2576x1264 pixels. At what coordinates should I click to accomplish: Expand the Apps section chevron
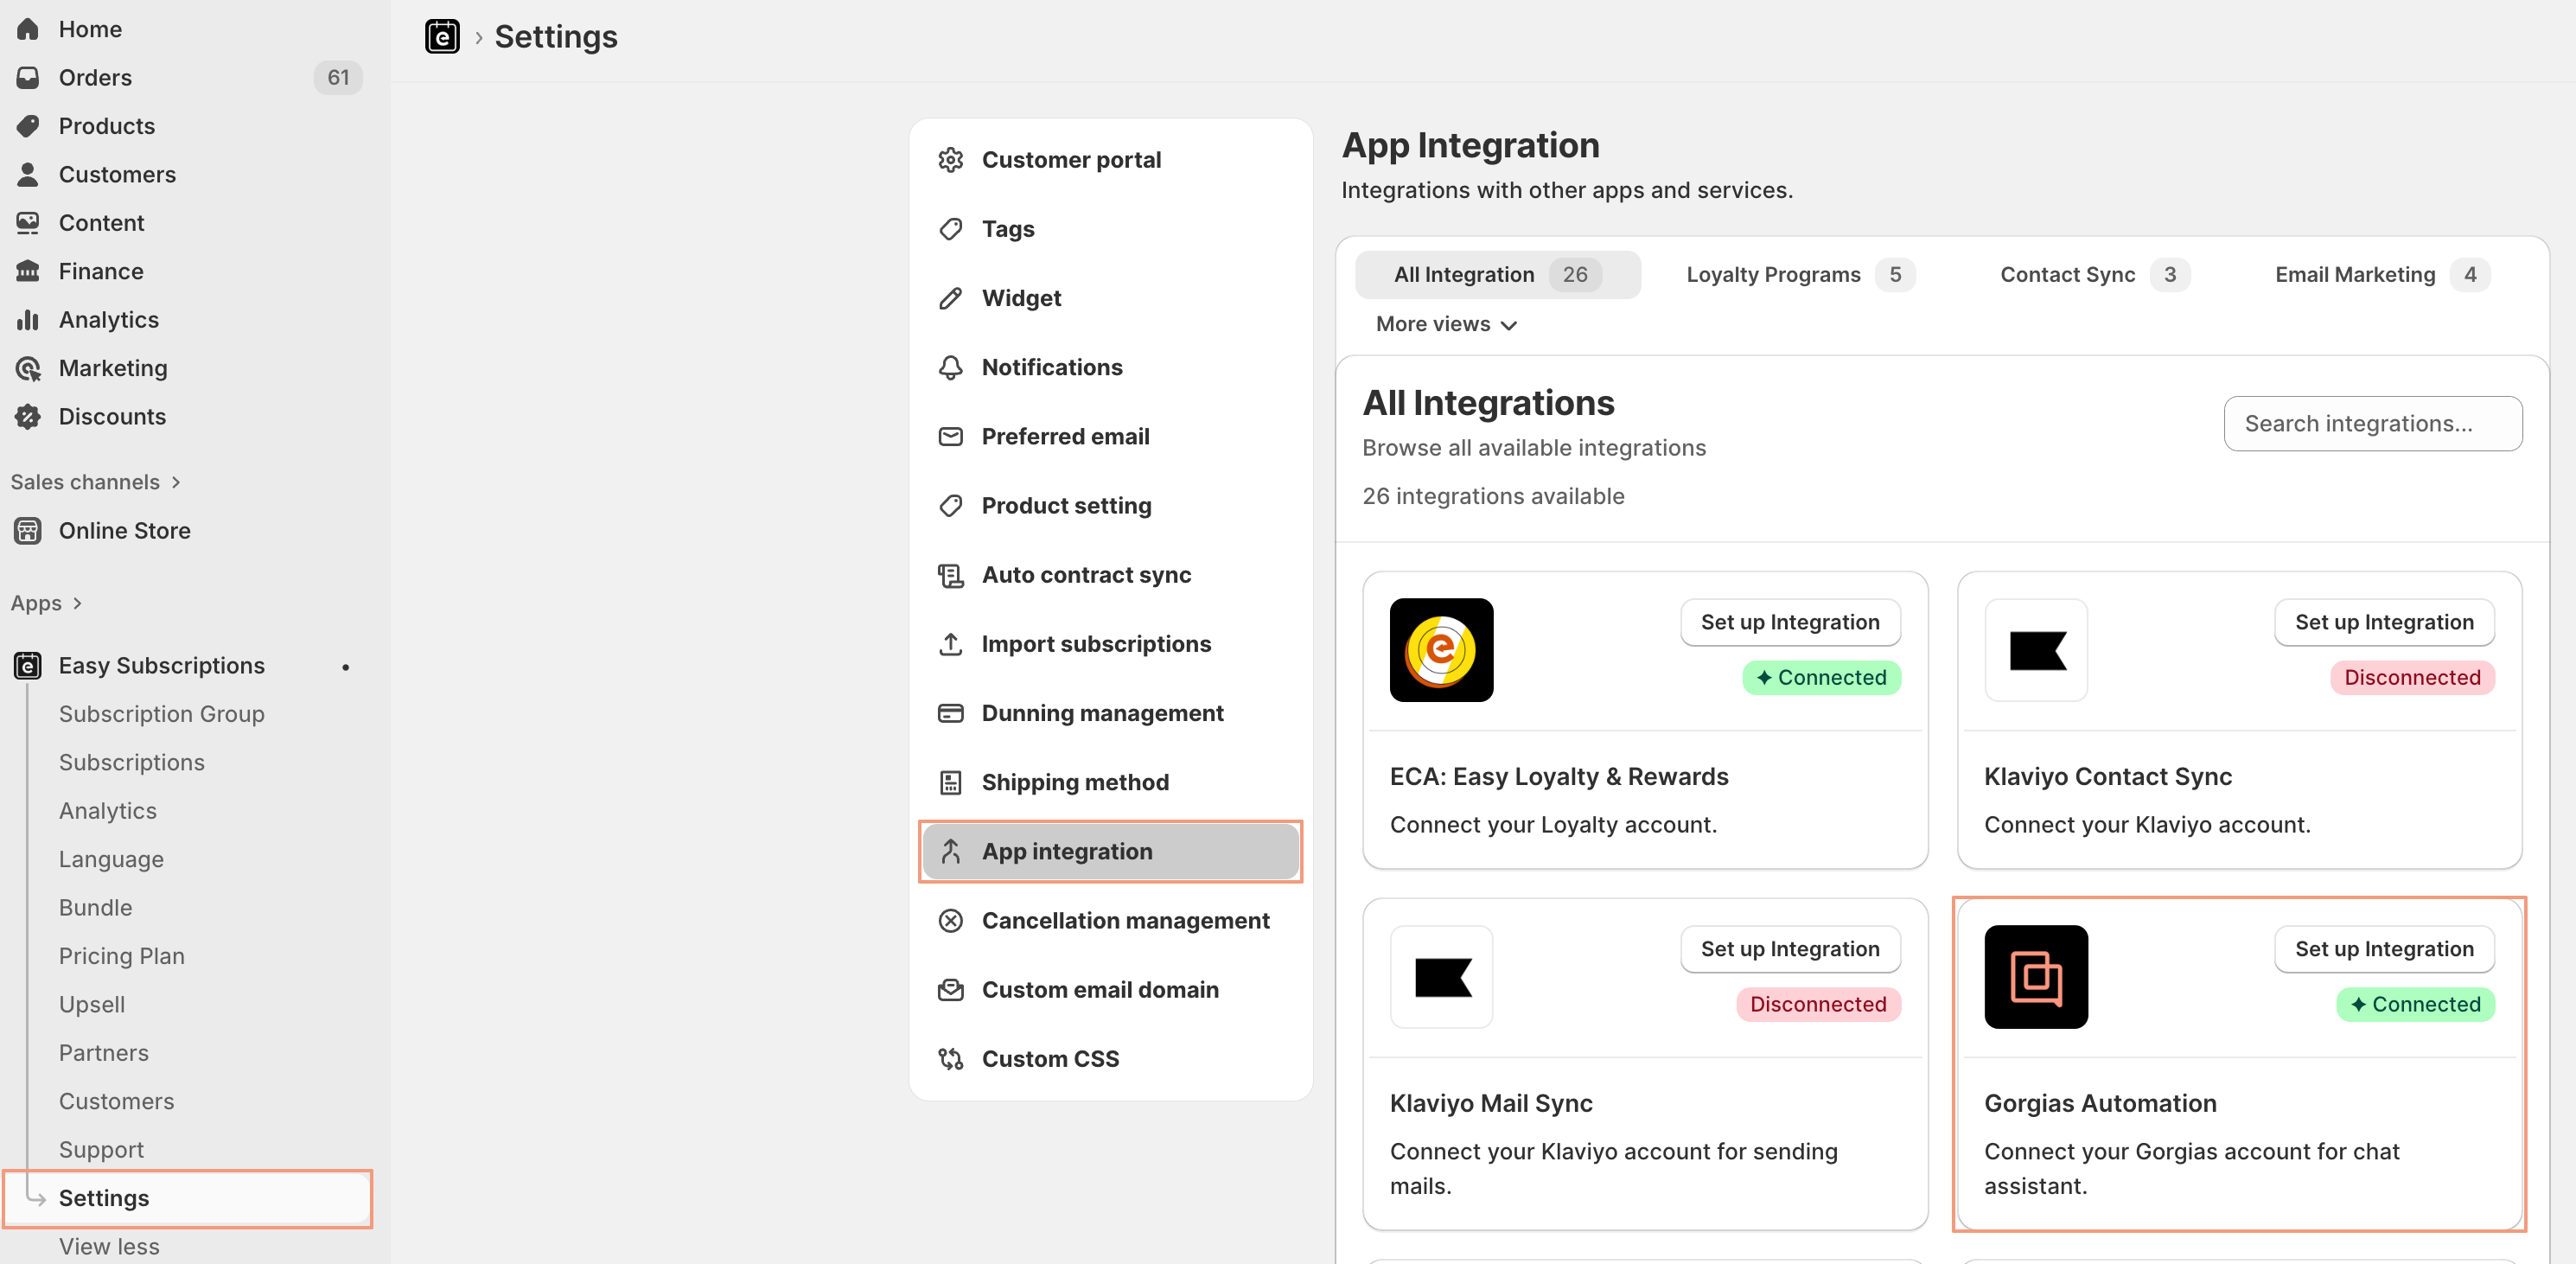[x=77, y=603]
